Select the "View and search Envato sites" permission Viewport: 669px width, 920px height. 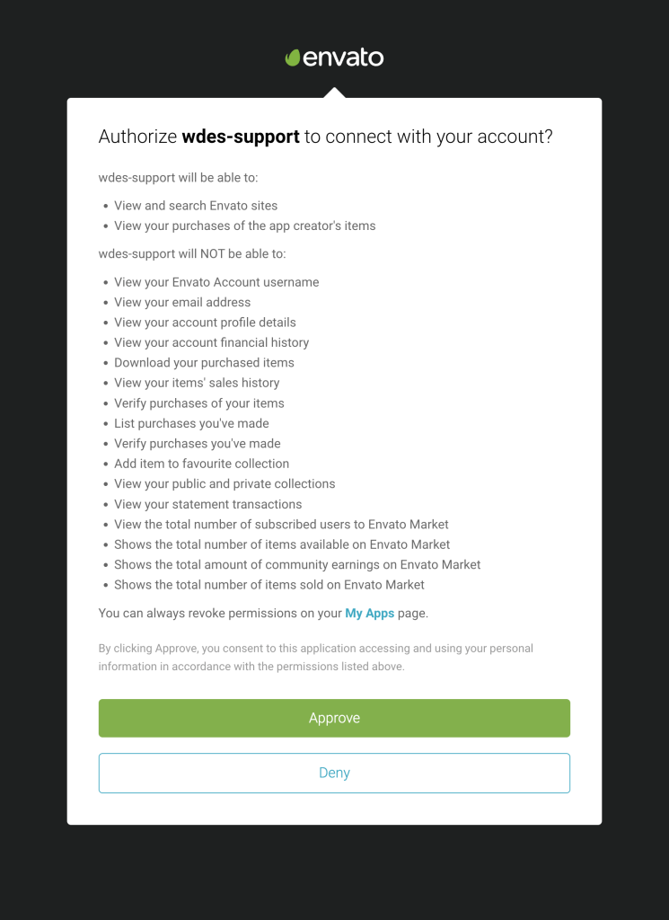(x=196, y=206)
